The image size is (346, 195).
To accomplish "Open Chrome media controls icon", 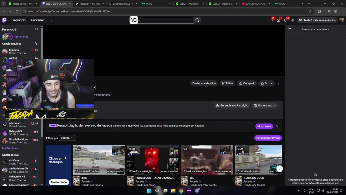I will click(x=329, y=11).
